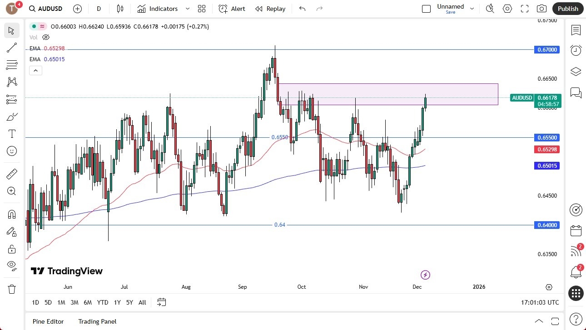
Task: Enter fullscreen mode
Action: click(525, 9)
